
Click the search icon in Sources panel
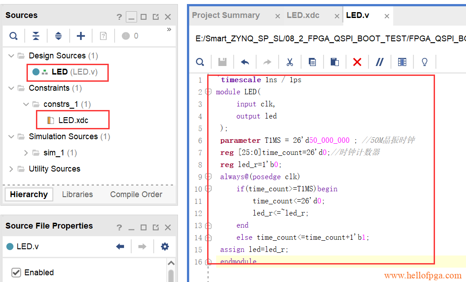[x=14, y=36]
